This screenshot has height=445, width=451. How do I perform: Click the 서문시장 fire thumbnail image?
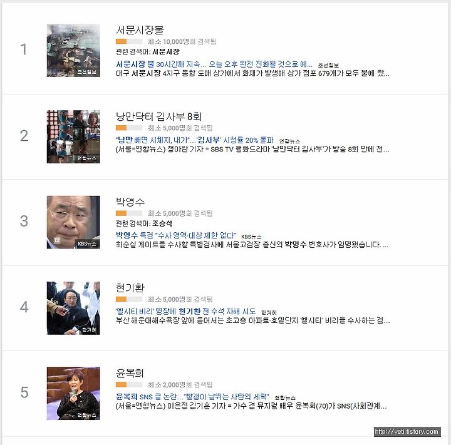pyautogui.click(x=73, y=50)
